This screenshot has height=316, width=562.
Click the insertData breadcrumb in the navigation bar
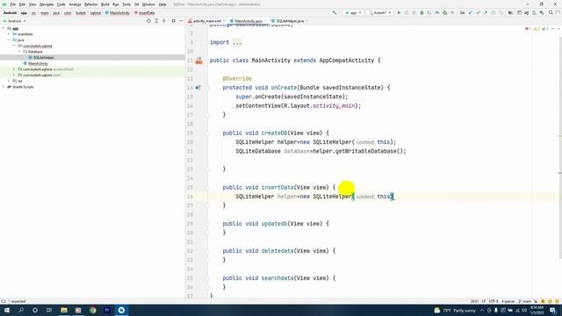(144, 13)
